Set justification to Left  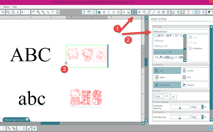point(167,70)
